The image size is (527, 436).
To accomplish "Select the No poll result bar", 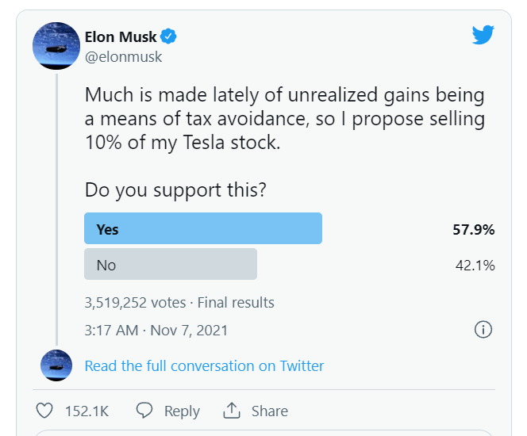I will [x=171, y=264].
